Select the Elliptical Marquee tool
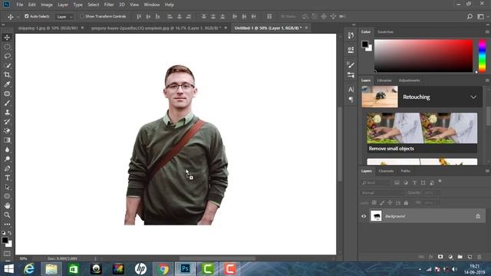This screenshot has width=491, height=276. [7, 47]
